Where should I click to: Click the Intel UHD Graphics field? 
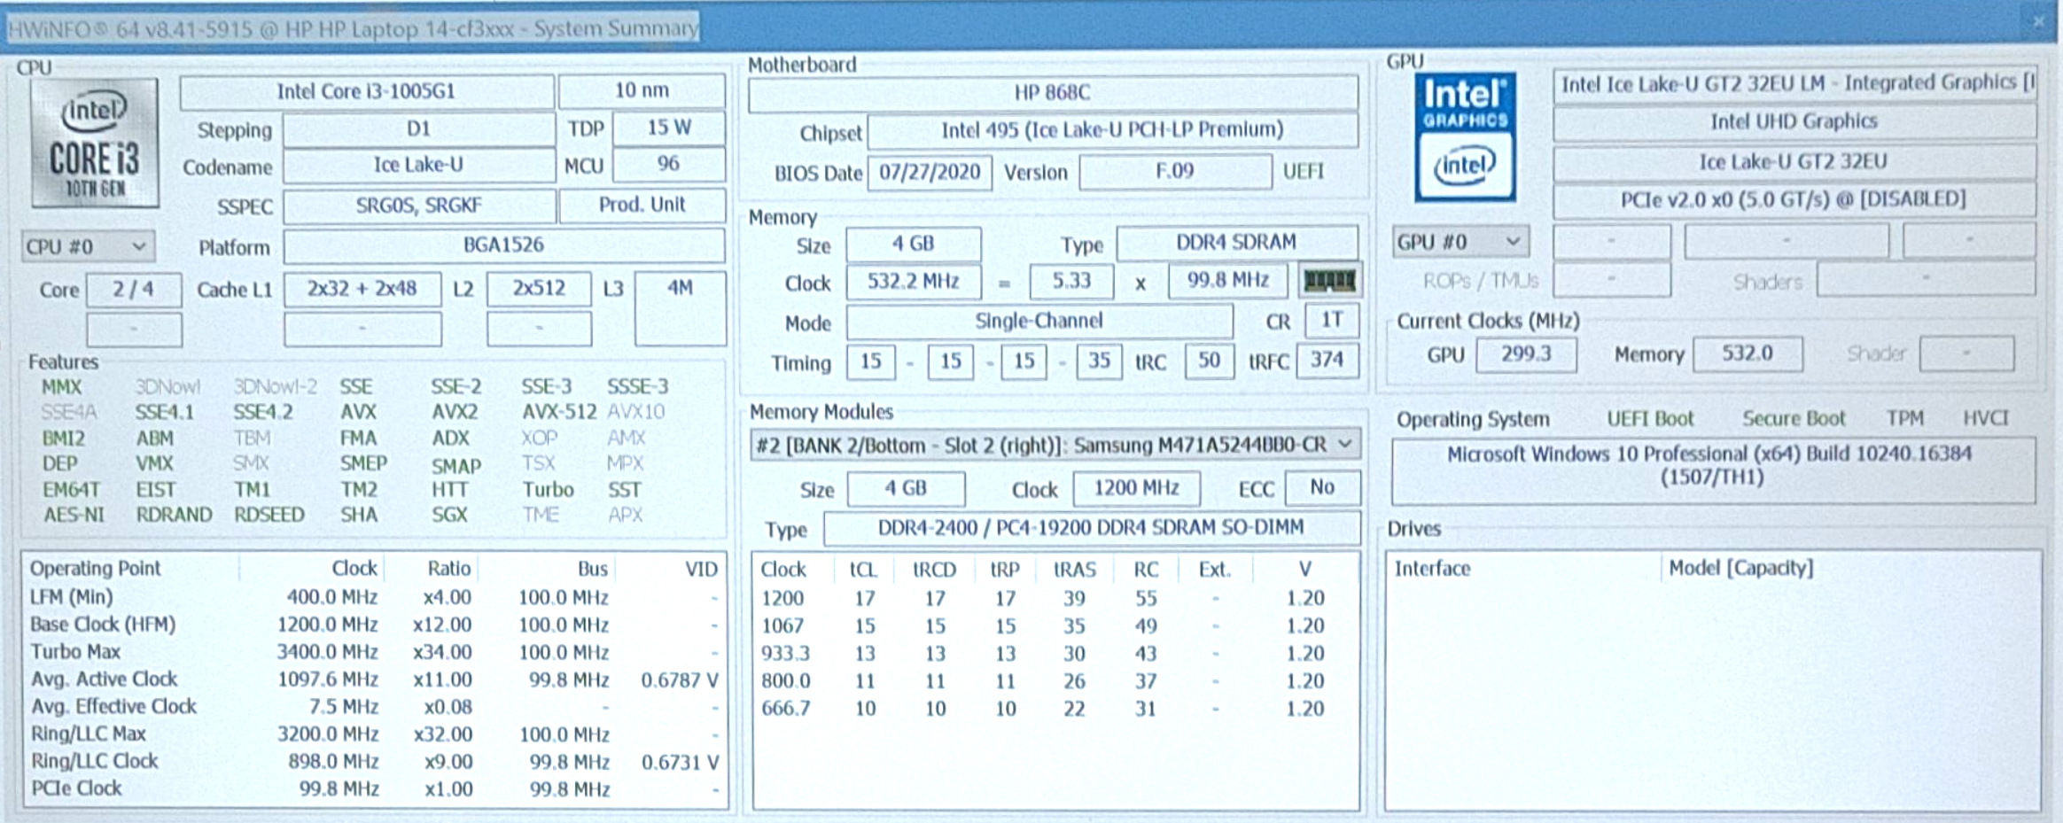click(x=1794, y=122)
